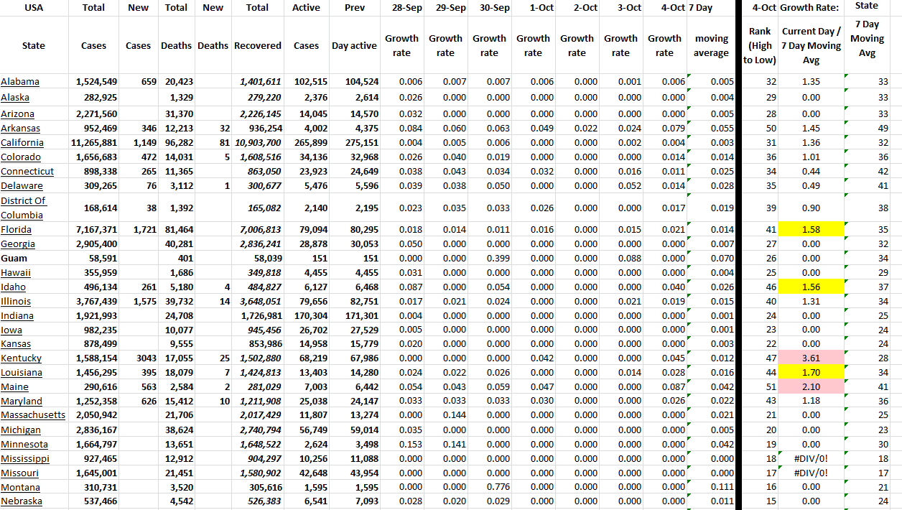The image size is (902, 510).
Task: Open the Guam state hyperlink
Action: pos(14,258)
